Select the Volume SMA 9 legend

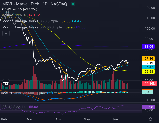coord(13,15)
